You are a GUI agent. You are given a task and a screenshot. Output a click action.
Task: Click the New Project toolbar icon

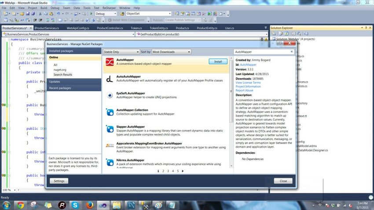click(6, 14)
